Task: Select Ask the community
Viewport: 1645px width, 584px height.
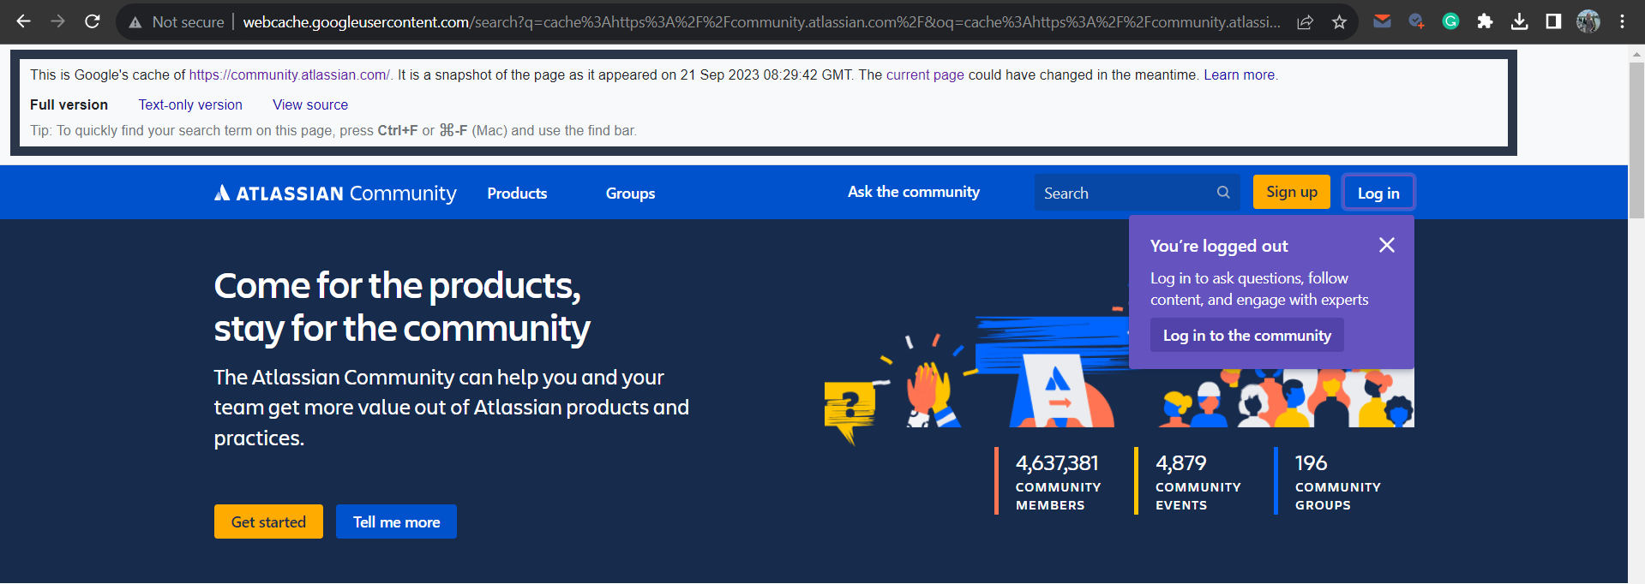Action: 914,192
